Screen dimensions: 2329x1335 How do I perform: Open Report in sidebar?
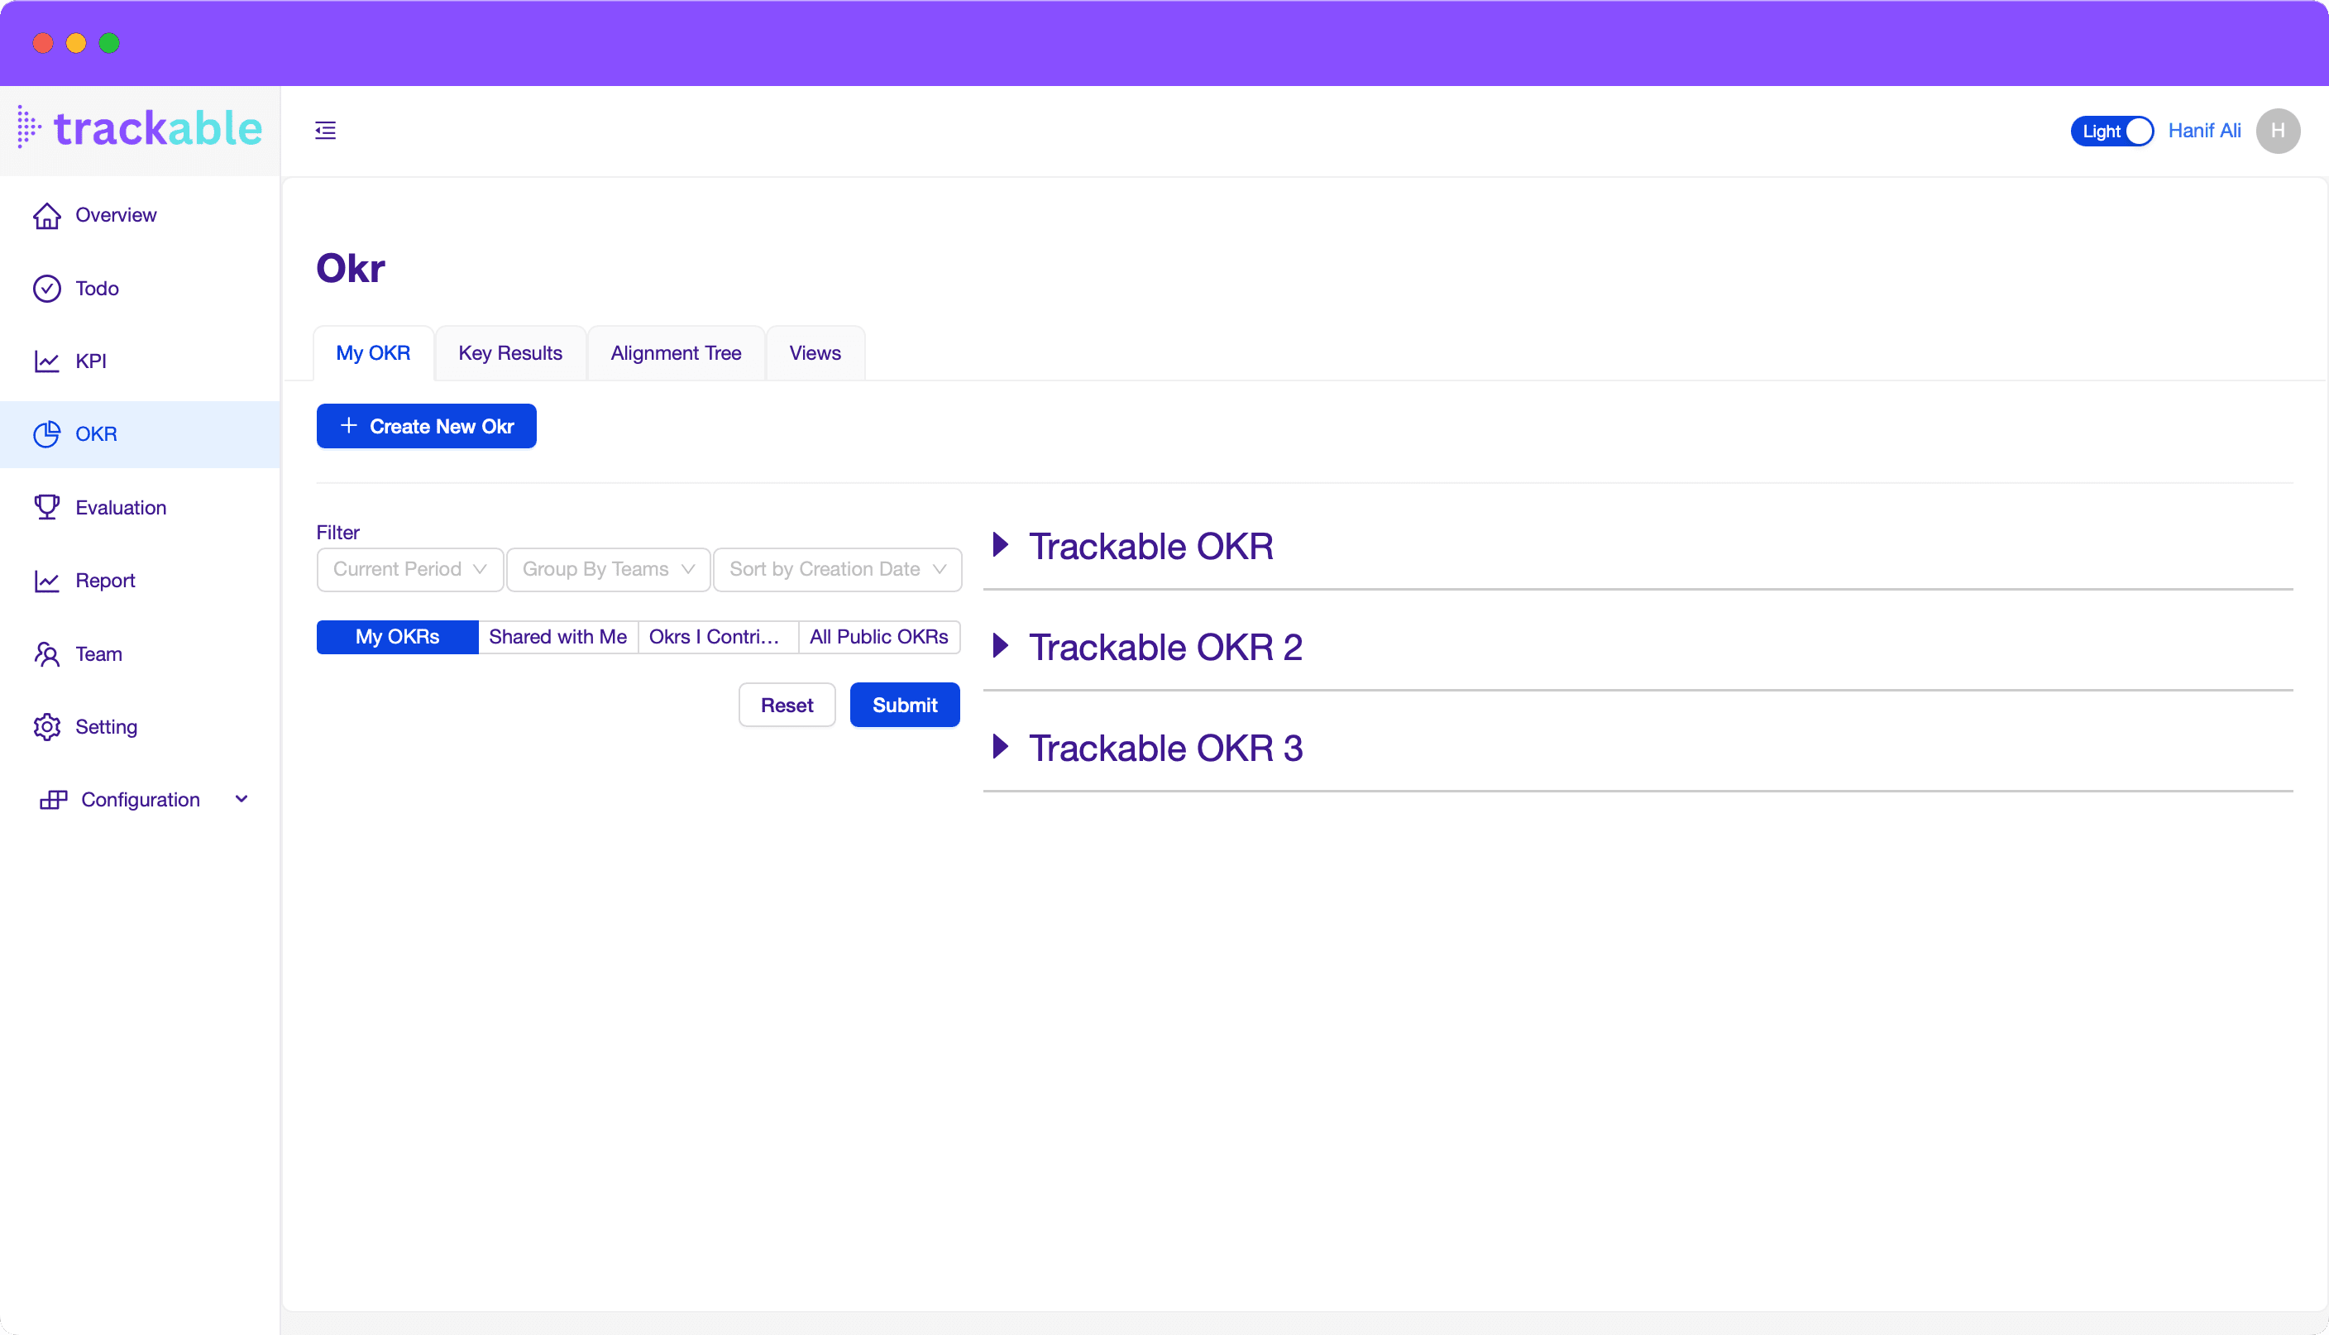point(139,581)
